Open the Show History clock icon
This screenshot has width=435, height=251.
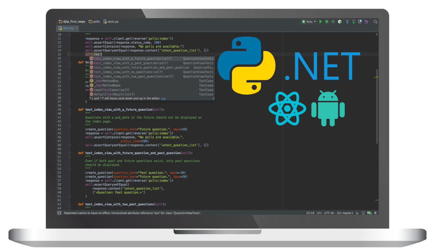[360, 22]
